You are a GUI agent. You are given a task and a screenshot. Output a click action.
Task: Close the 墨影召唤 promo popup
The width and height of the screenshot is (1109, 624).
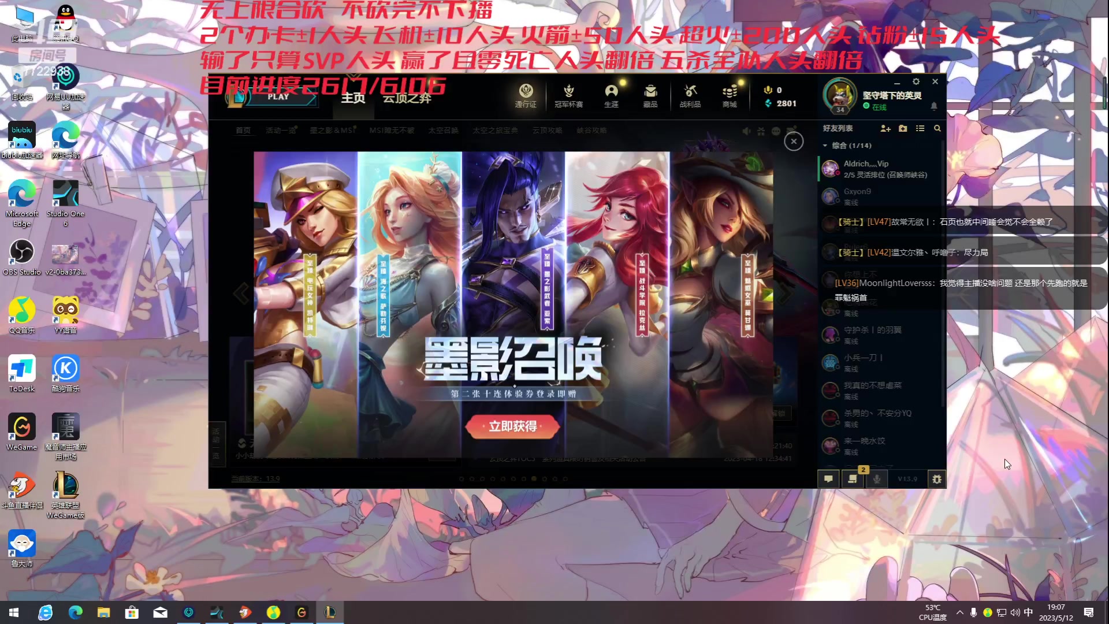coord(794,141)
